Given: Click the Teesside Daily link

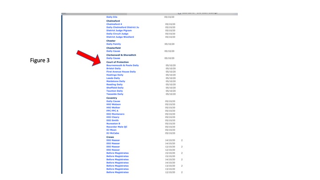Looking at the screenshot, I should [x=115, y=94].
